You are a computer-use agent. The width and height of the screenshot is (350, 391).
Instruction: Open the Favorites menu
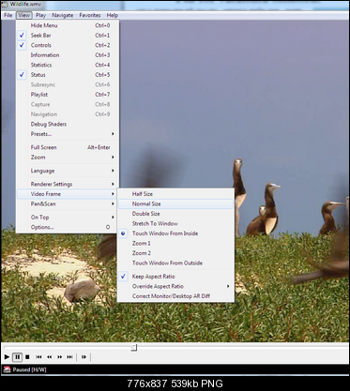click(x=90, y=15)
